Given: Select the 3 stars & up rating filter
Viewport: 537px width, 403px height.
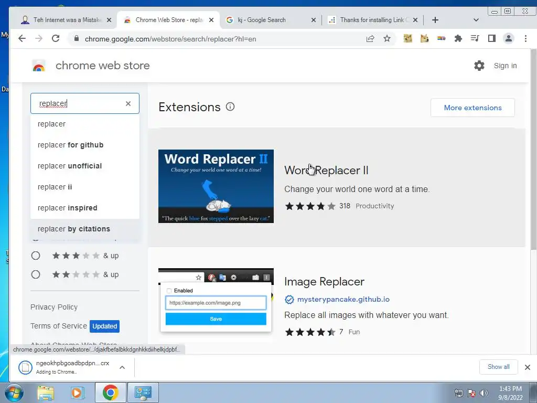Looking at the screenshot, I should [x=36, y=256].
